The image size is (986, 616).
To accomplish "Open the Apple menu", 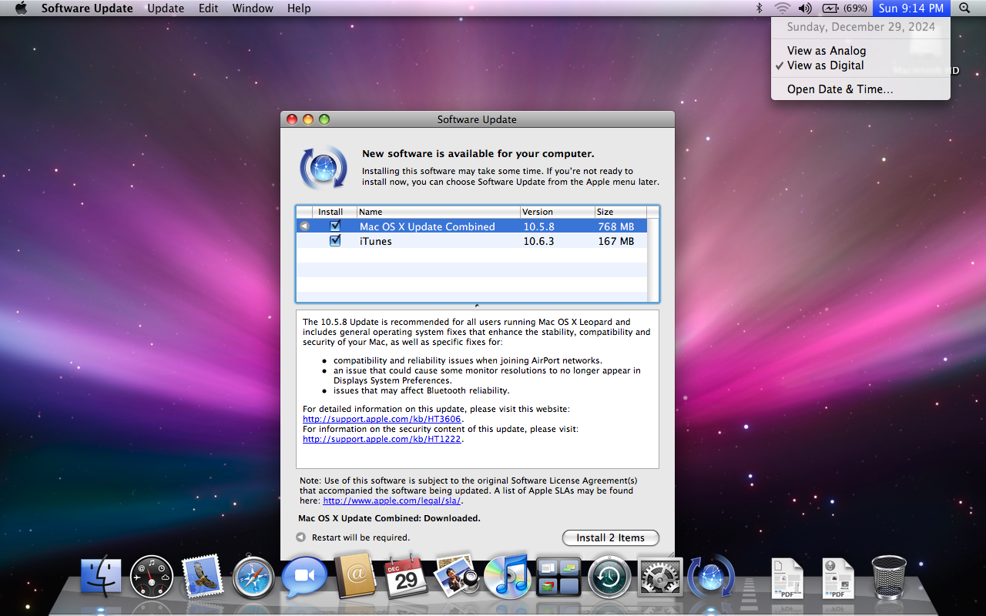I will pyautogui.click(x=21, y=8).
